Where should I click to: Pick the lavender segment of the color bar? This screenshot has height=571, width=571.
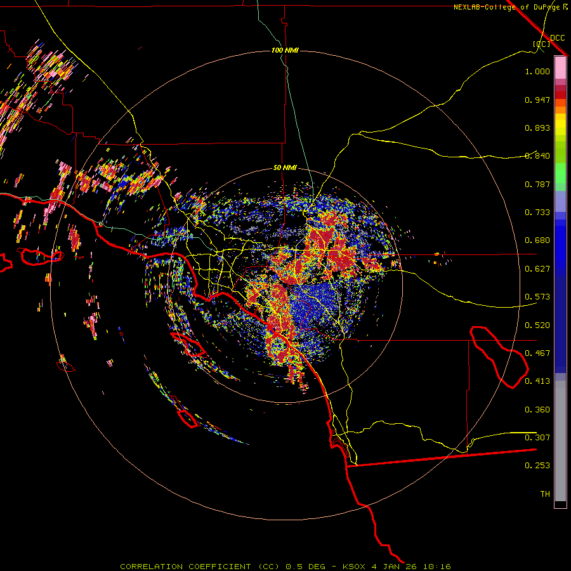(560, 201)
